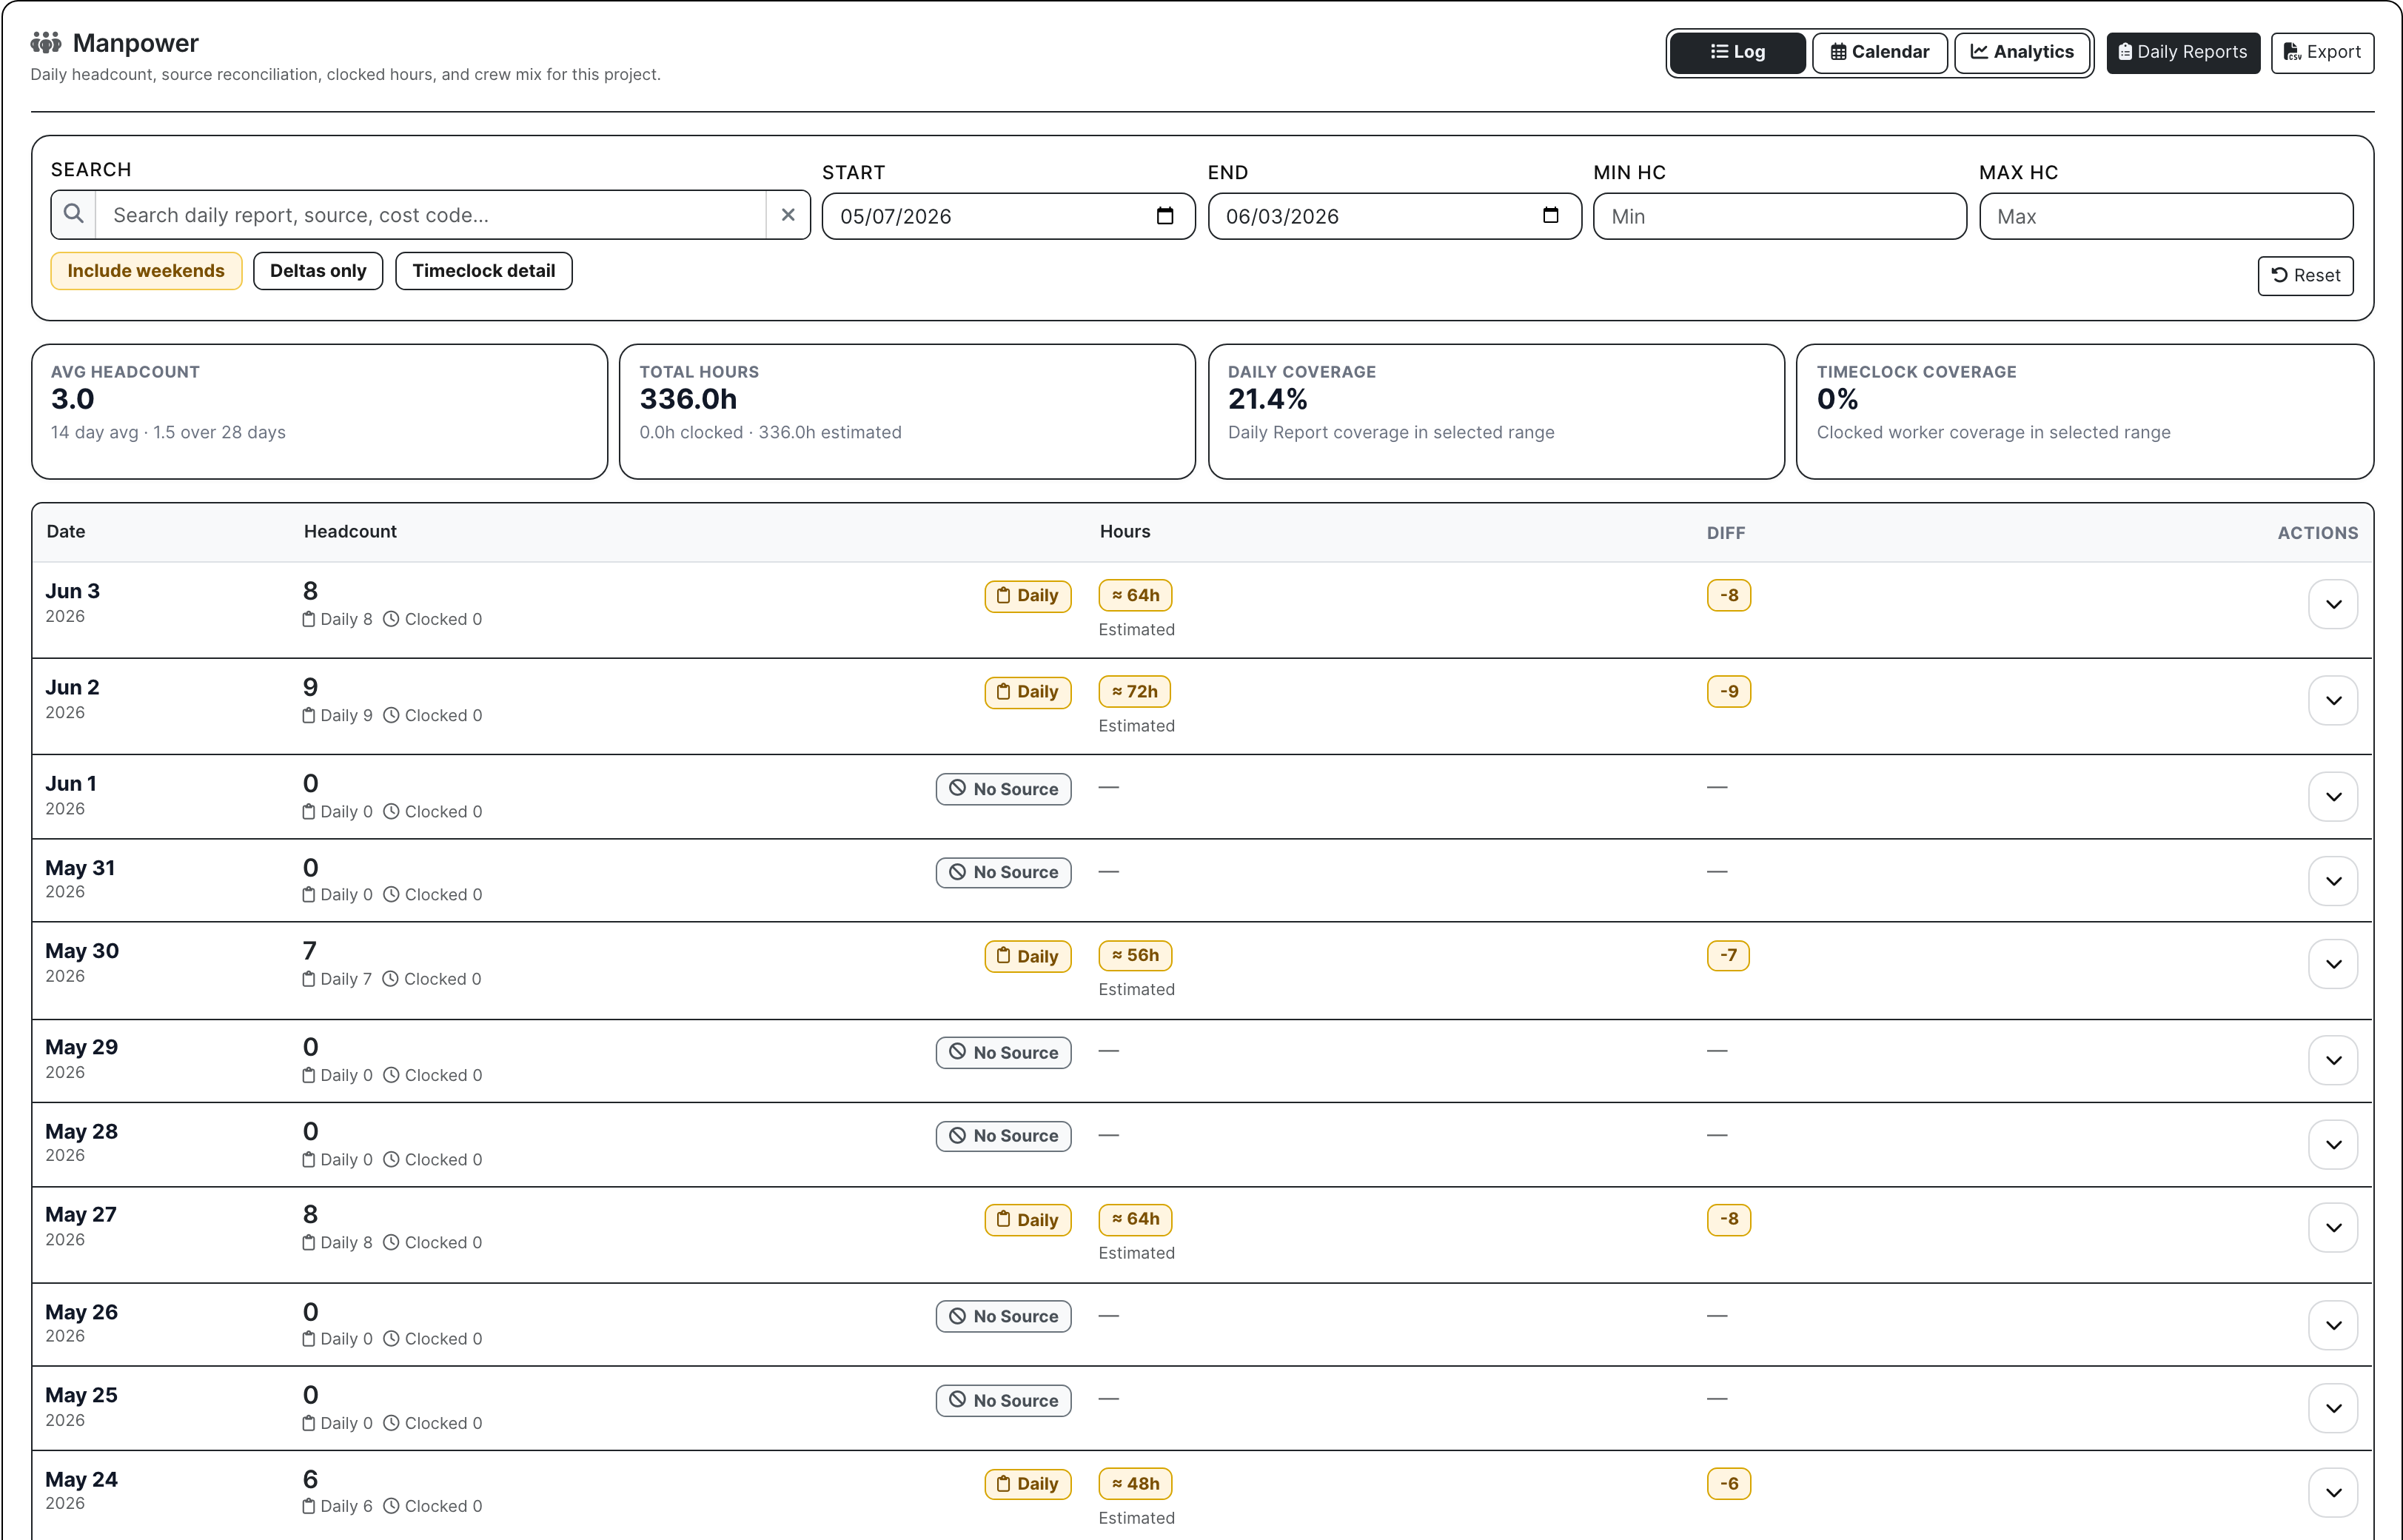
Task: Switch to the Analytics view tab
Action: point(2022,52)
